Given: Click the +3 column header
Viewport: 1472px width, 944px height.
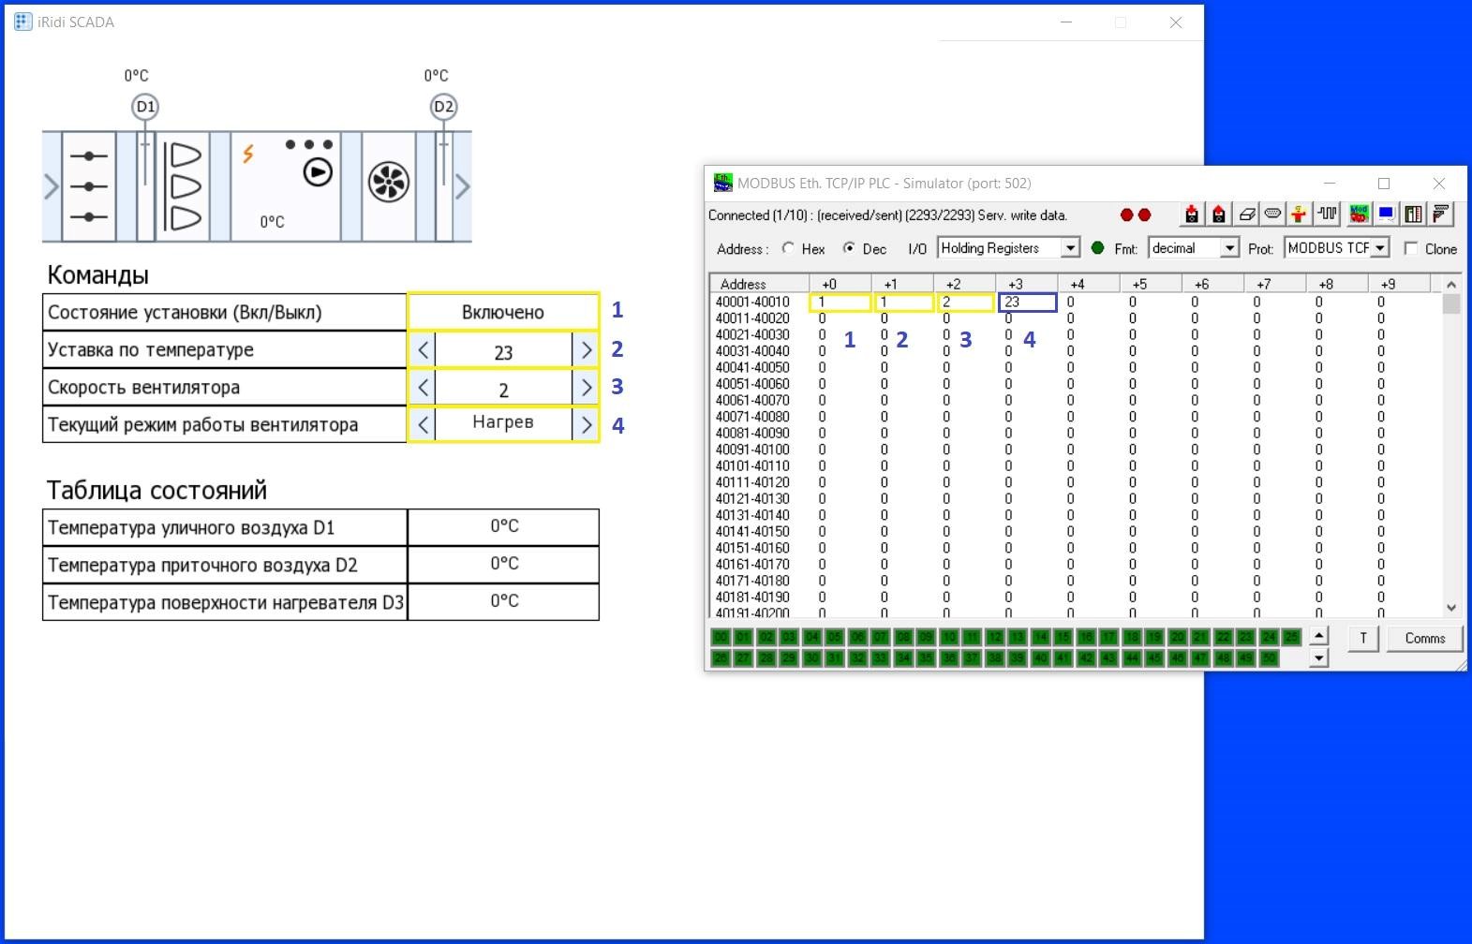Looking at the screenshot, I should (x=1016, y=284).
